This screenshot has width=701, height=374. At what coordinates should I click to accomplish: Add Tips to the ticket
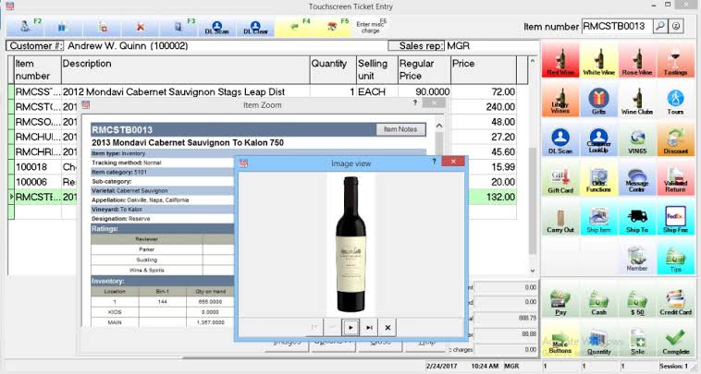[x=675, y=258]
